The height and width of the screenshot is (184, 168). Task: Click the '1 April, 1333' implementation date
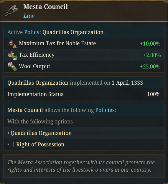pos(127,83)
